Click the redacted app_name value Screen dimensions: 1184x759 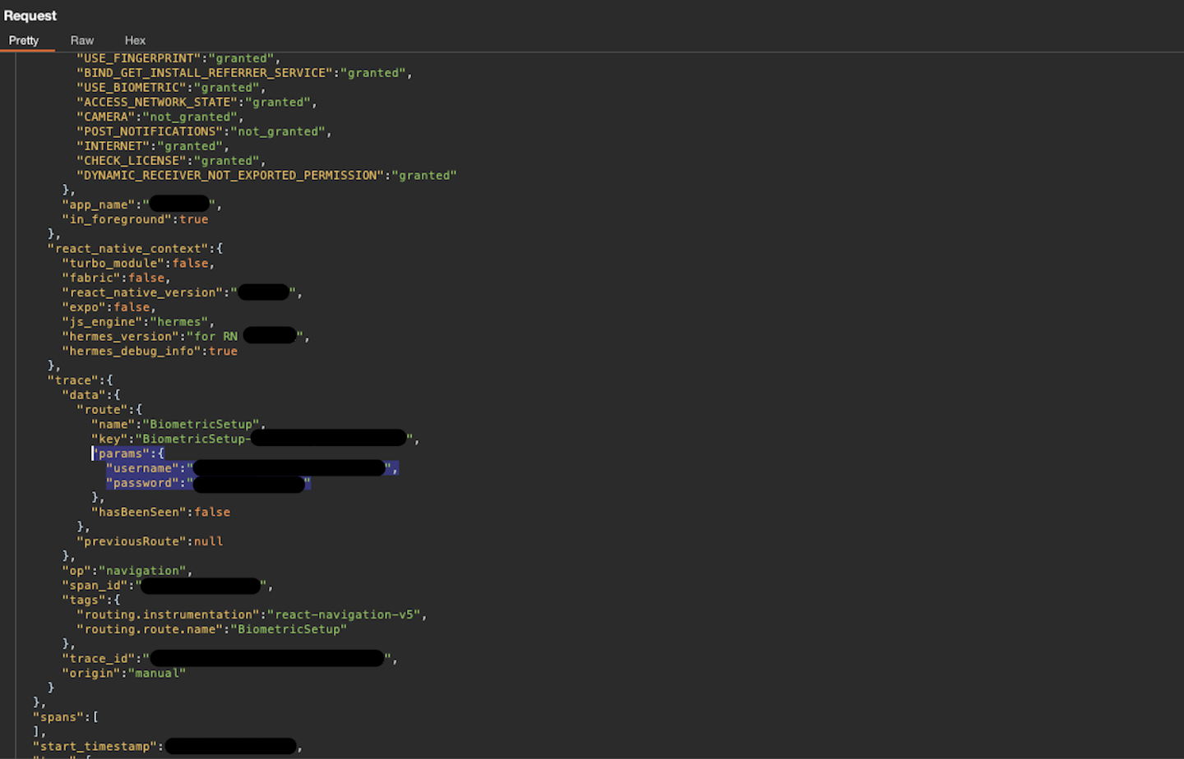[x=181, y=204]
